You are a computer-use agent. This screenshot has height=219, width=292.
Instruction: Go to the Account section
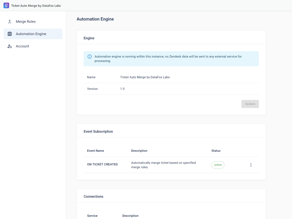tap(23, 46)
